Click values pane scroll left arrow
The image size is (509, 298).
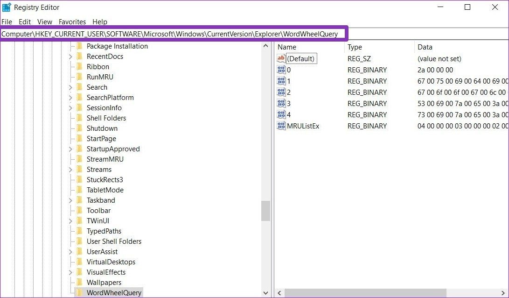279,293
